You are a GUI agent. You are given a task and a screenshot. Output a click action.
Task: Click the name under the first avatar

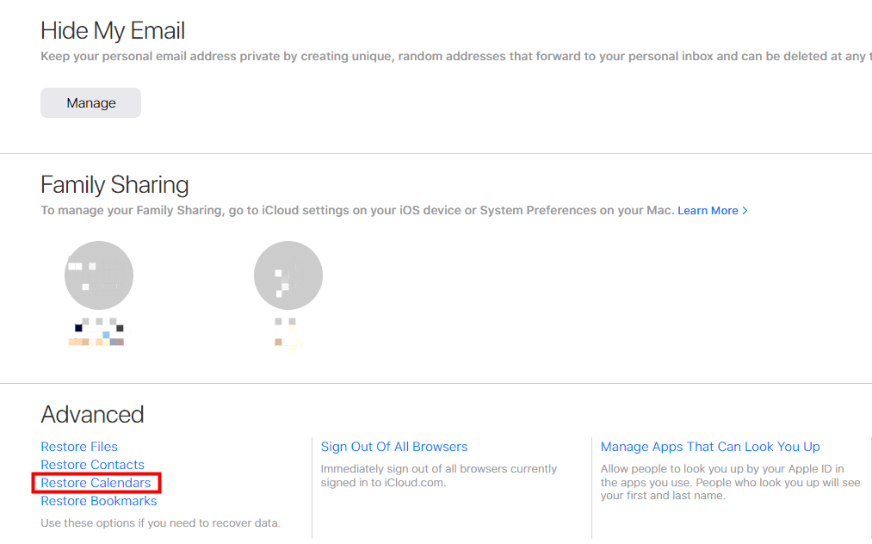pyautogui.click(x=98, y=334)
